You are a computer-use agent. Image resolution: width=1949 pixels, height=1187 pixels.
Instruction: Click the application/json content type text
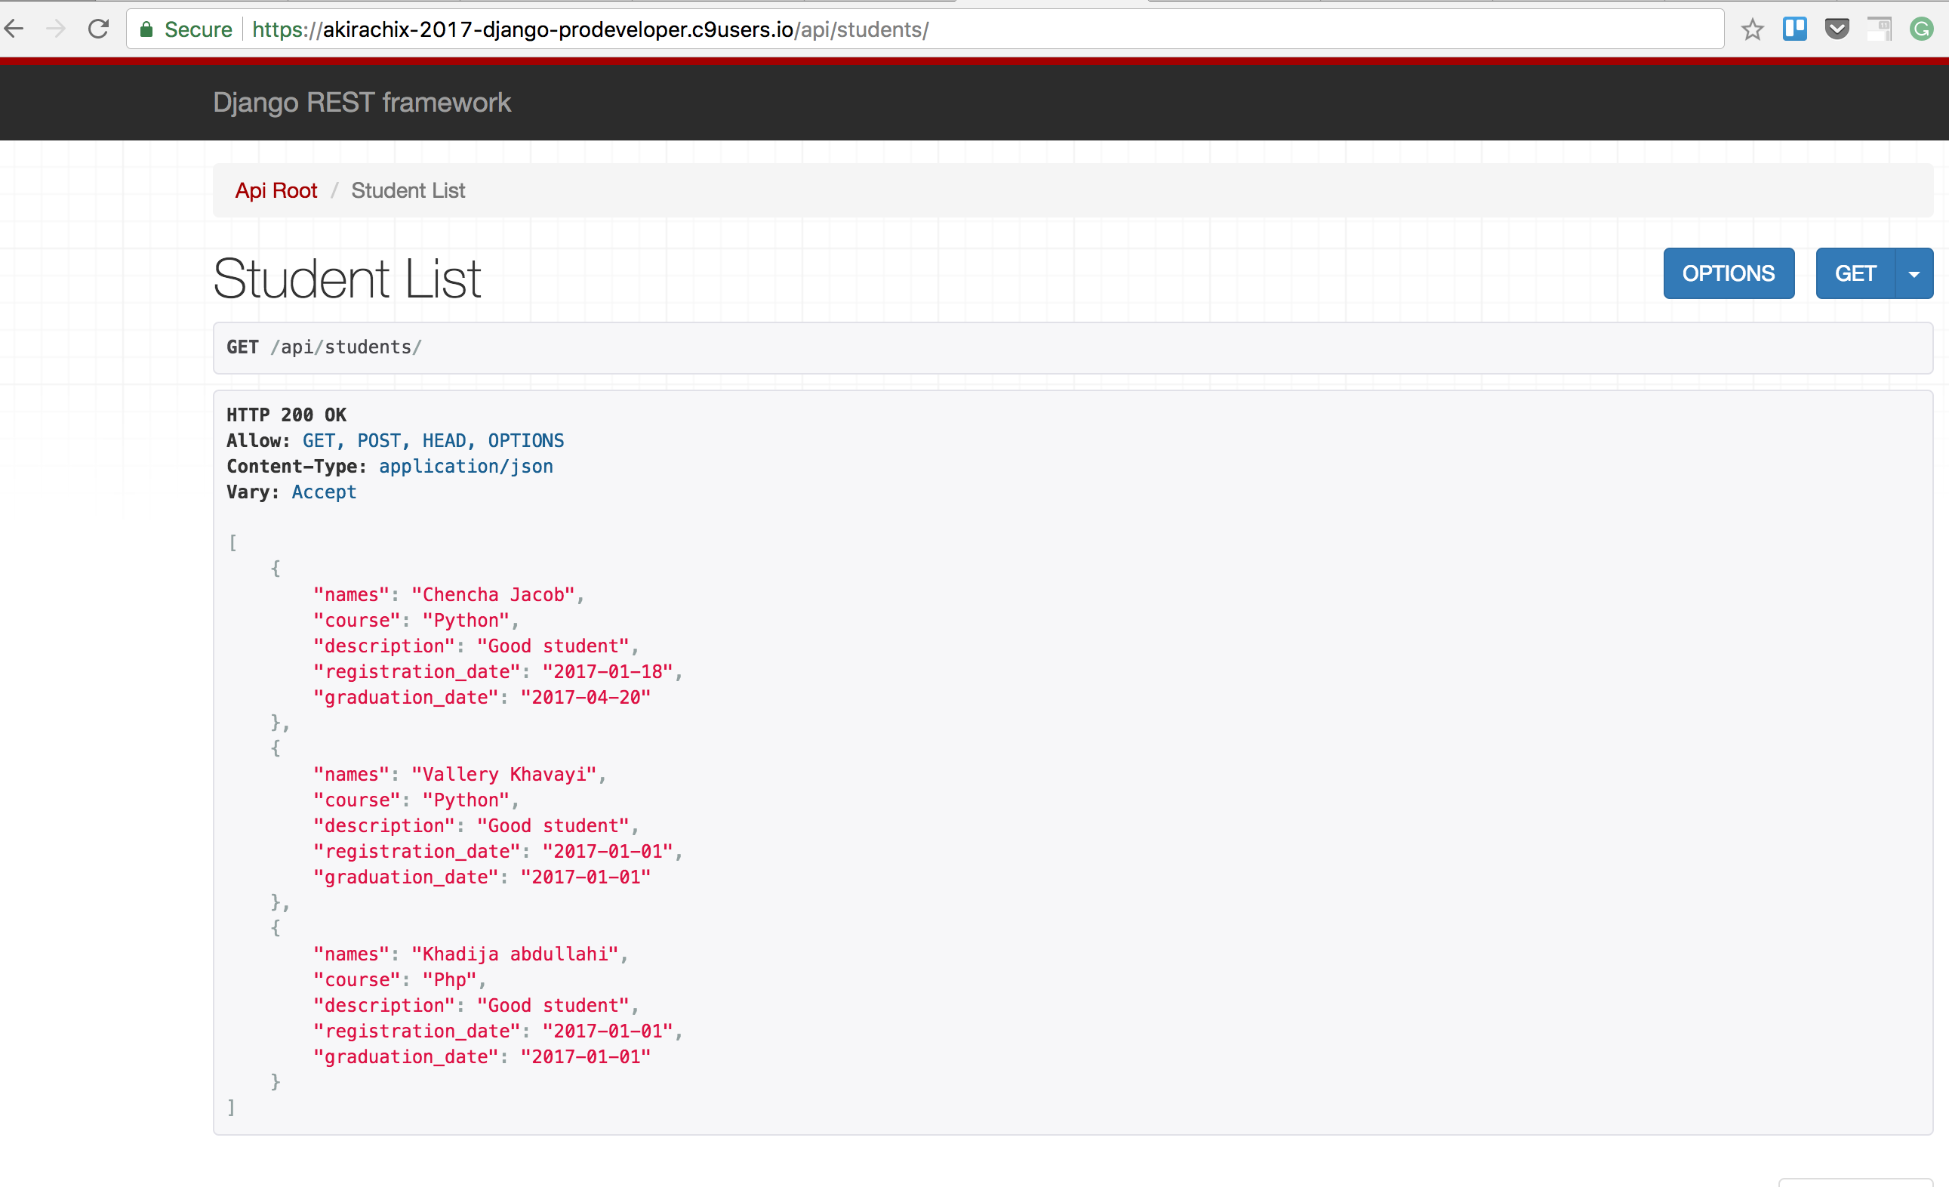465,466
